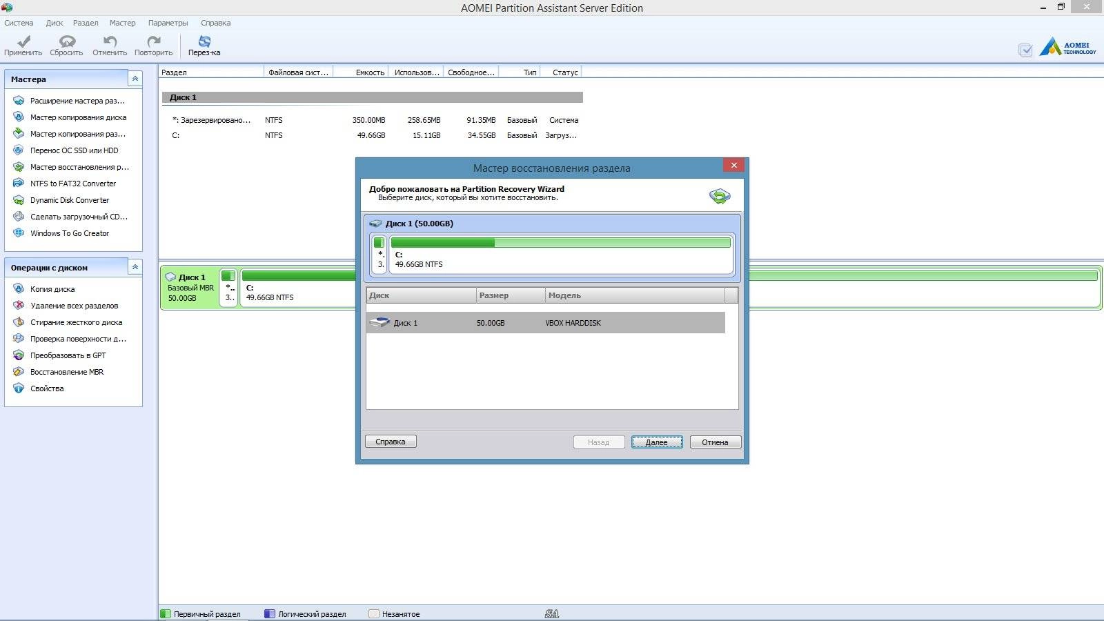Collapse the Мастера panel
Viewport: 1104px width, 621px height.
click(x=135, y=79)
